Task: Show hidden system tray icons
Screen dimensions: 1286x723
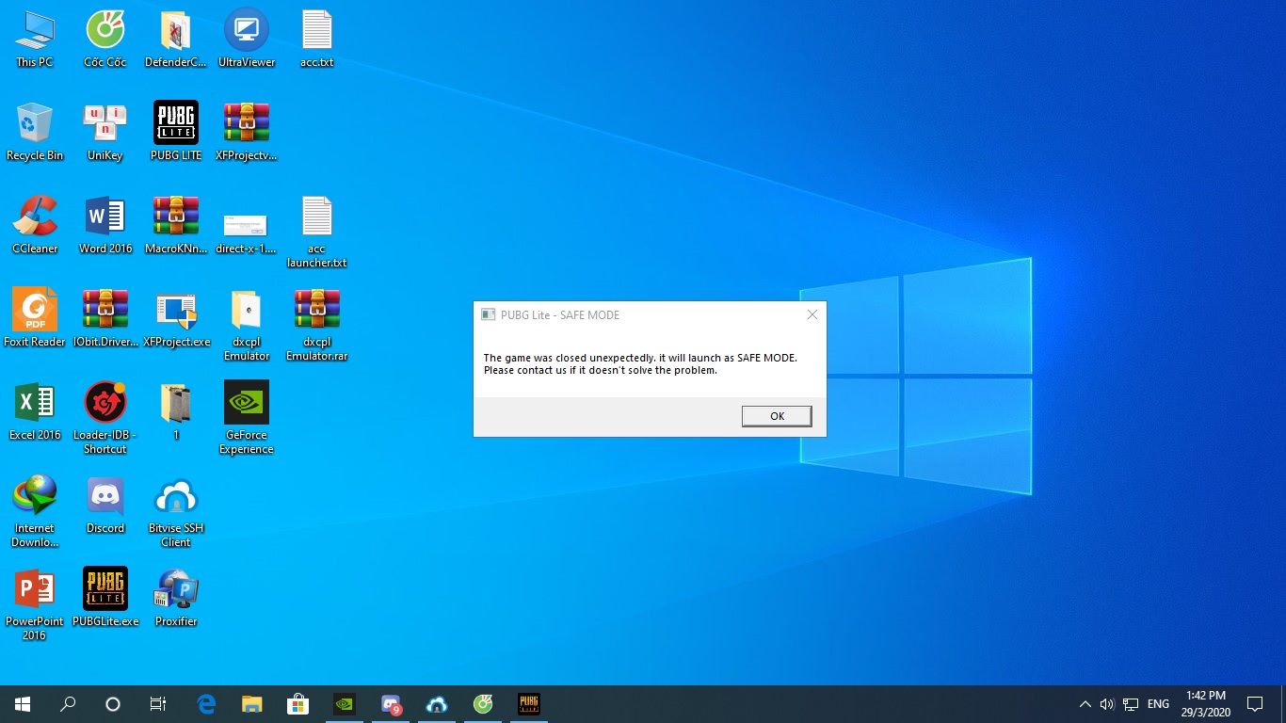Action: (x=1085, y=704)
